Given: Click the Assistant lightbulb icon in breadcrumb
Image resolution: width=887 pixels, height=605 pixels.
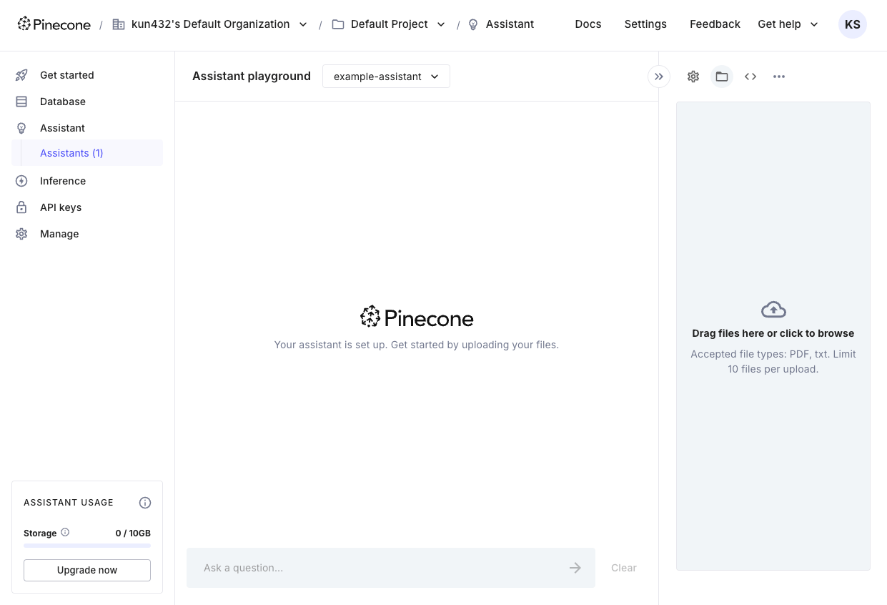Looking at the screenshot, I should 473,24.
